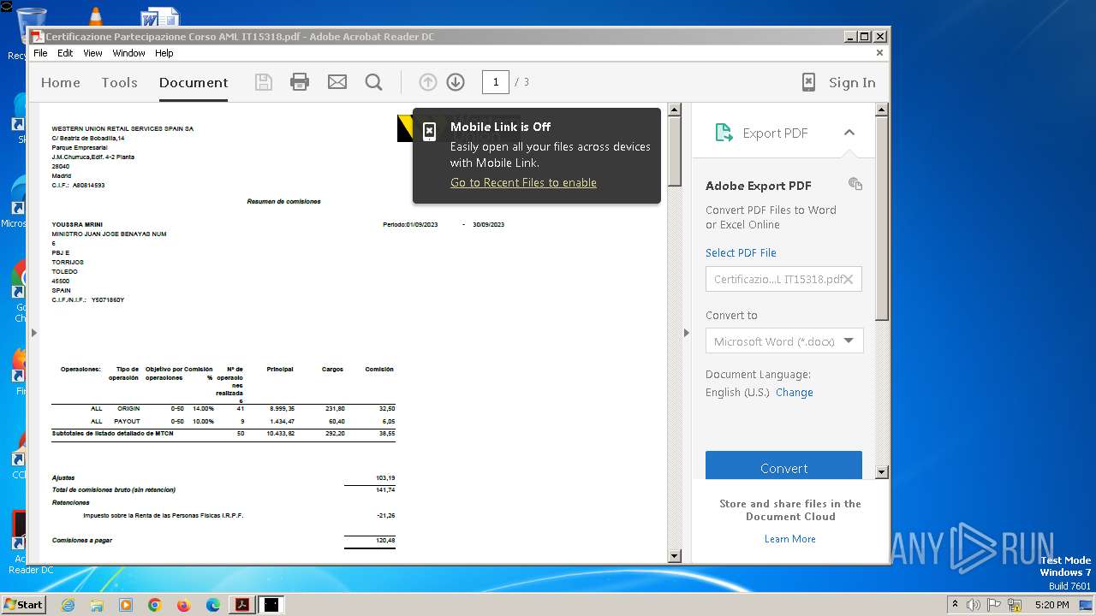Change the document language link
The width and height of the screenshot is (1096, 616).
(794, 392)
